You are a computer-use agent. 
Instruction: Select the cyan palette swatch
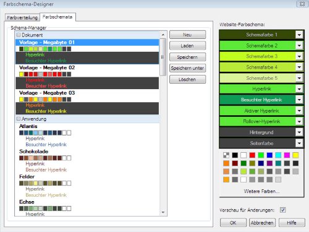(278, 155)
